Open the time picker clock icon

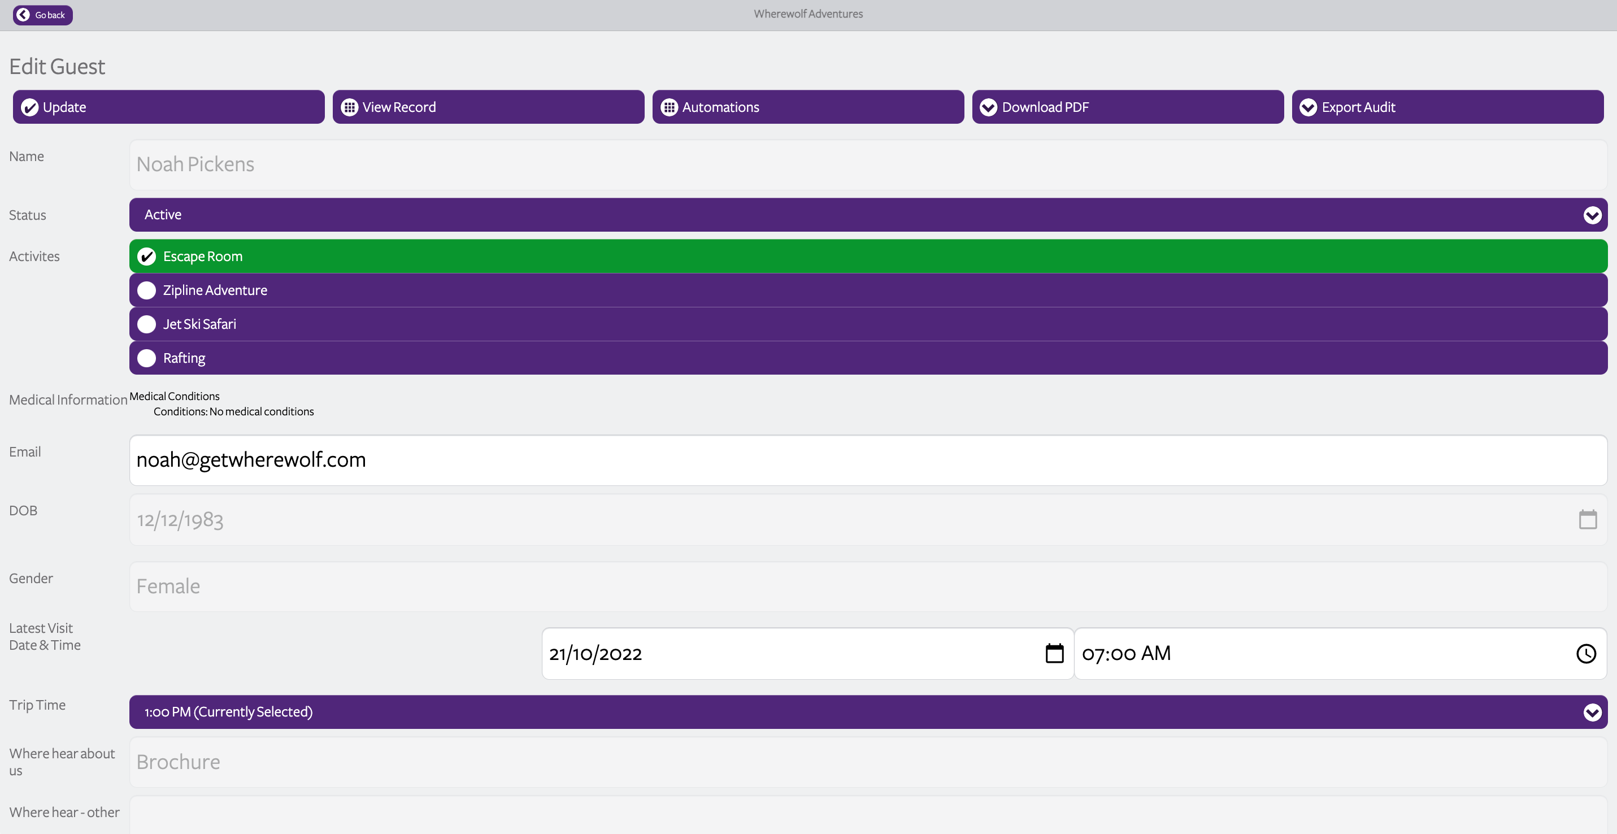pos(1586,653)
